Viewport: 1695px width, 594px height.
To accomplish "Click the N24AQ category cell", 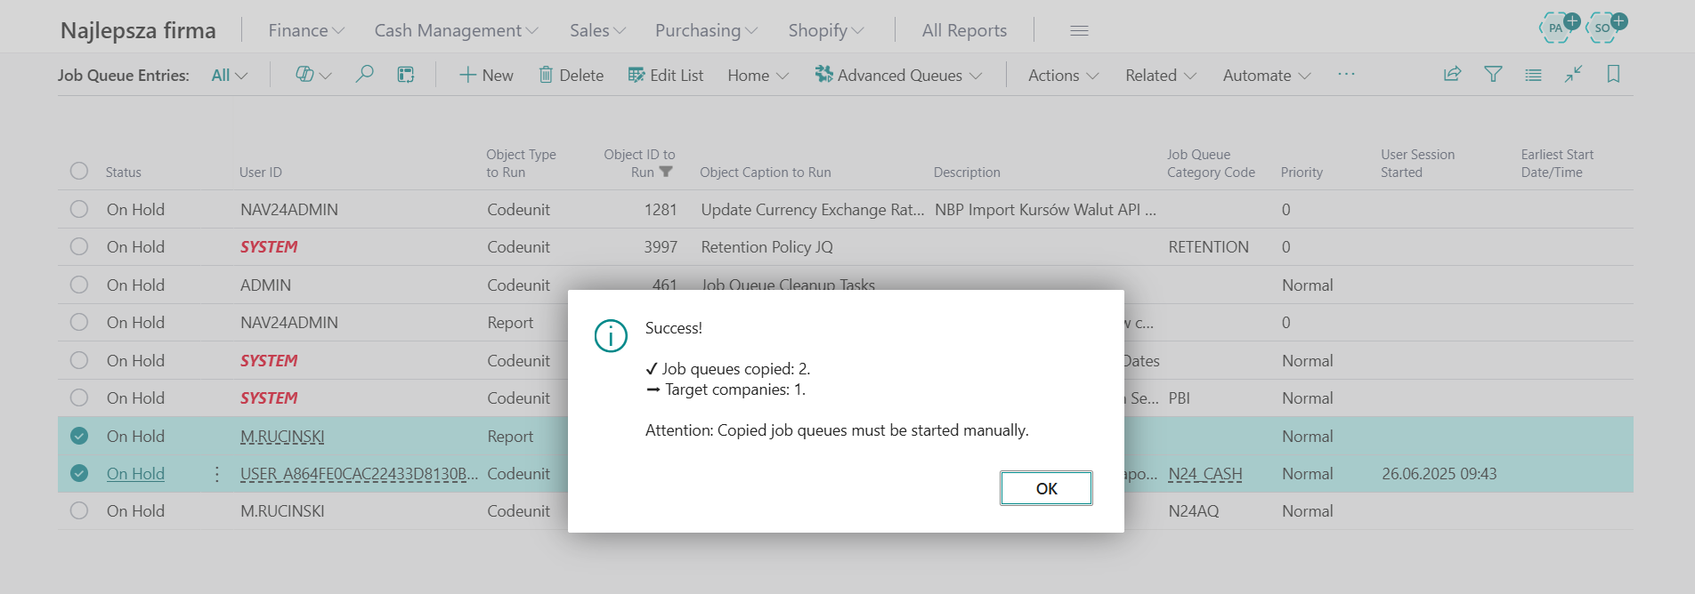I will [1194, 511].
